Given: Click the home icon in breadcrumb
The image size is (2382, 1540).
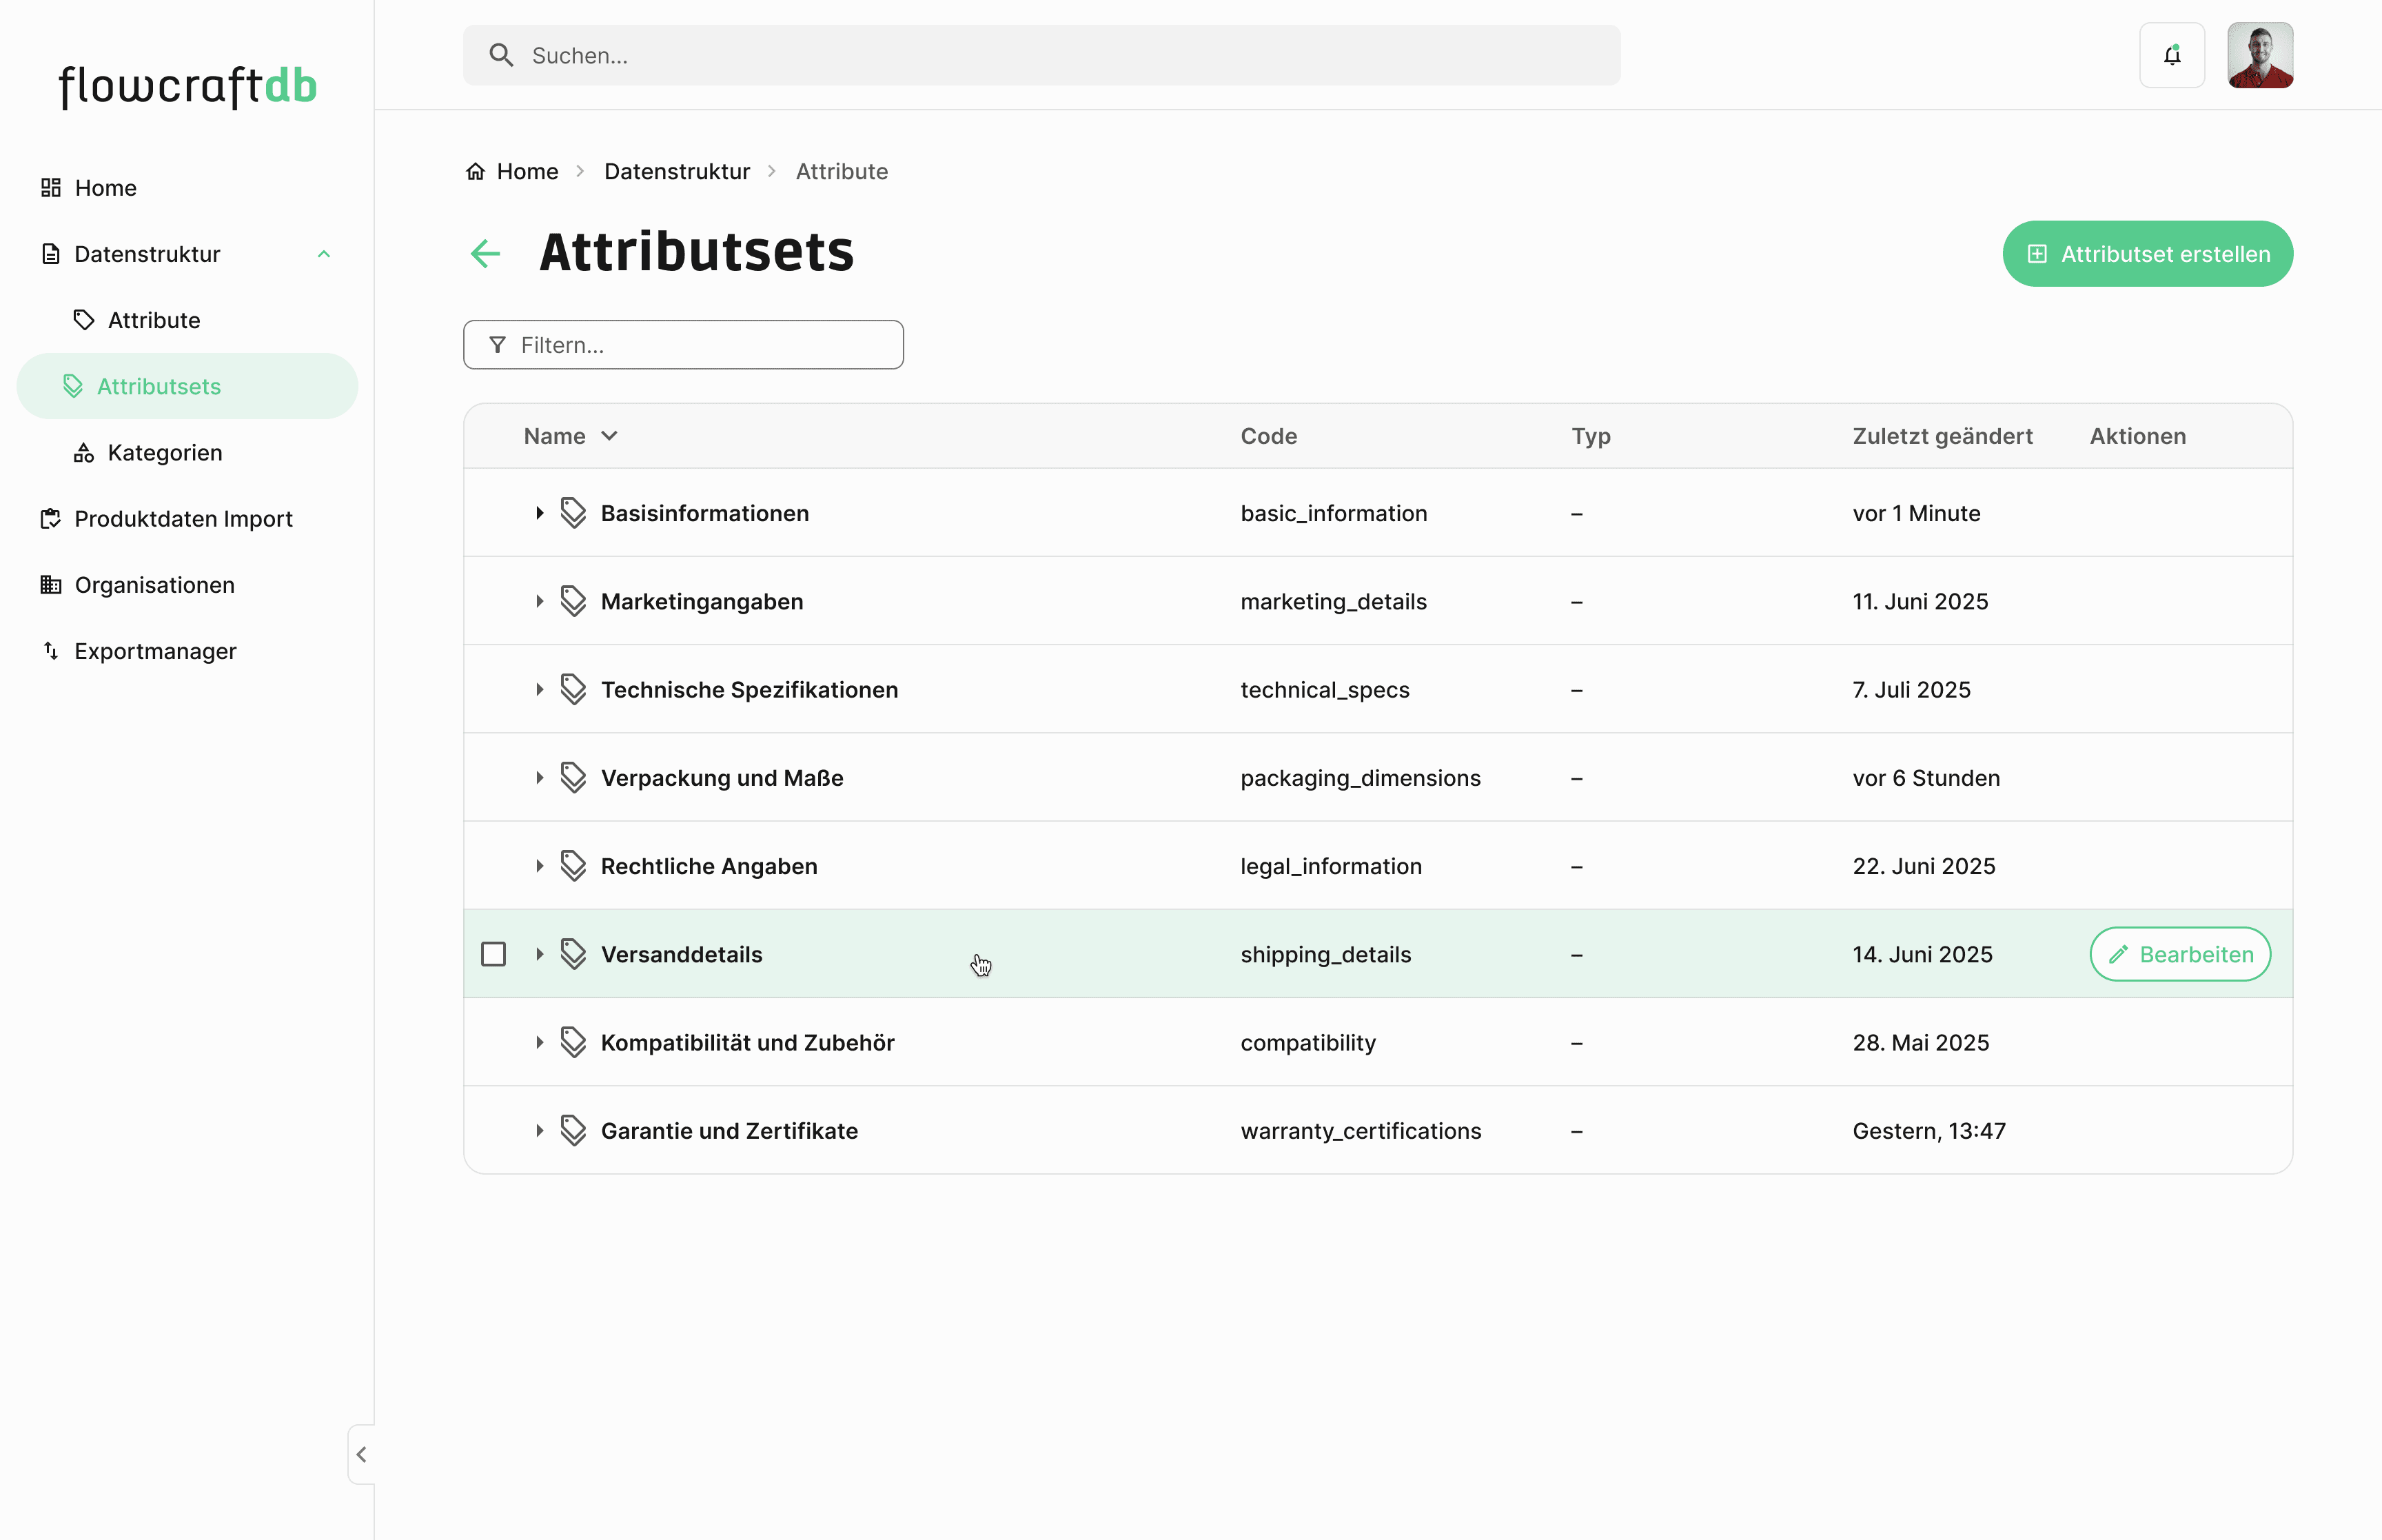Looking at the screenshot, I should [x=475, y=171].
